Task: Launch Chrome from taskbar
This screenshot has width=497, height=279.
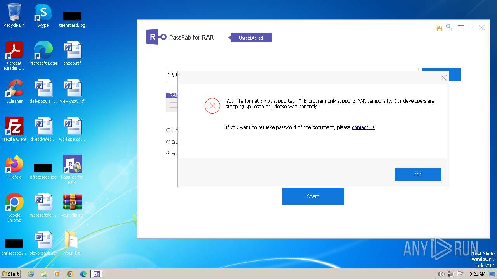Action: click(x=70, y=274)
